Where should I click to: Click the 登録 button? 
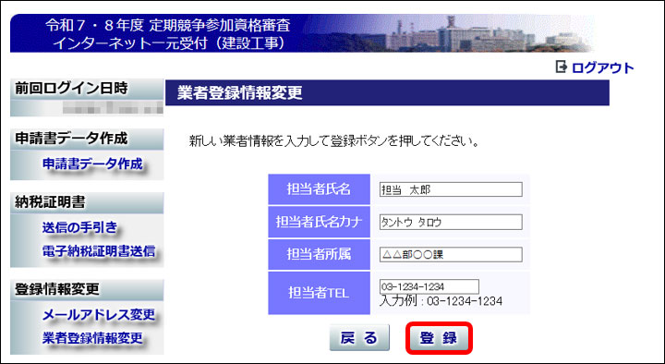point(439,338)
